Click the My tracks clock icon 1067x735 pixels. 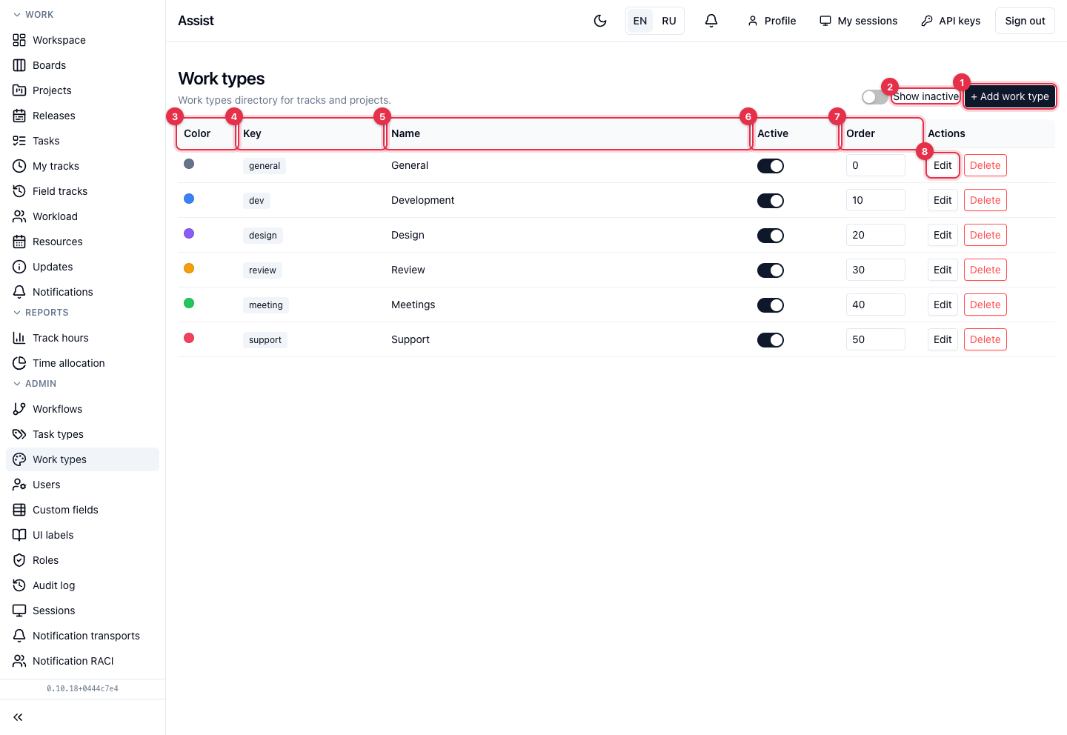pos(19,166)
